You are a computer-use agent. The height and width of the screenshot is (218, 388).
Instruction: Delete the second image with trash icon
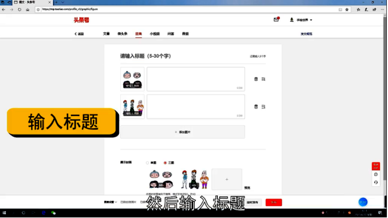(x=256, y=107)
